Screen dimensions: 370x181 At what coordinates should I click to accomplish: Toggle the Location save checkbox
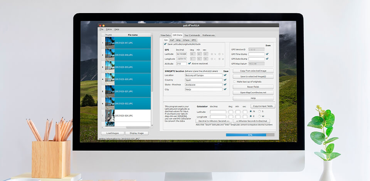(225, 75)
